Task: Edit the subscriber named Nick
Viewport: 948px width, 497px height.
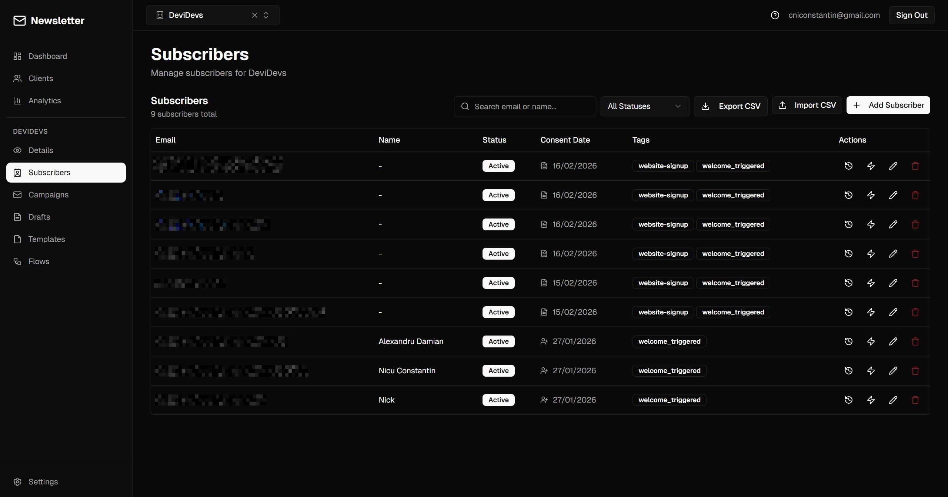Action: coord(893,400)
